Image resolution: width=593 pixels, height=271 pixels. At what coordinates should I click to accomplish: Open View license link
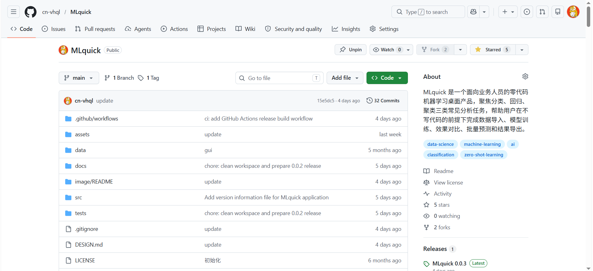pyautogui.click(x=443, y=183)
